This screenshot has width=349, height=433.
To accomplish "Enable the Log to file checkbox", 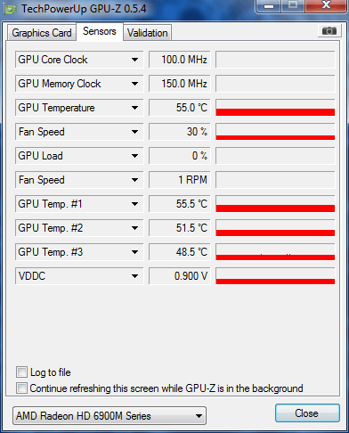I will click(x=21, y=372).
